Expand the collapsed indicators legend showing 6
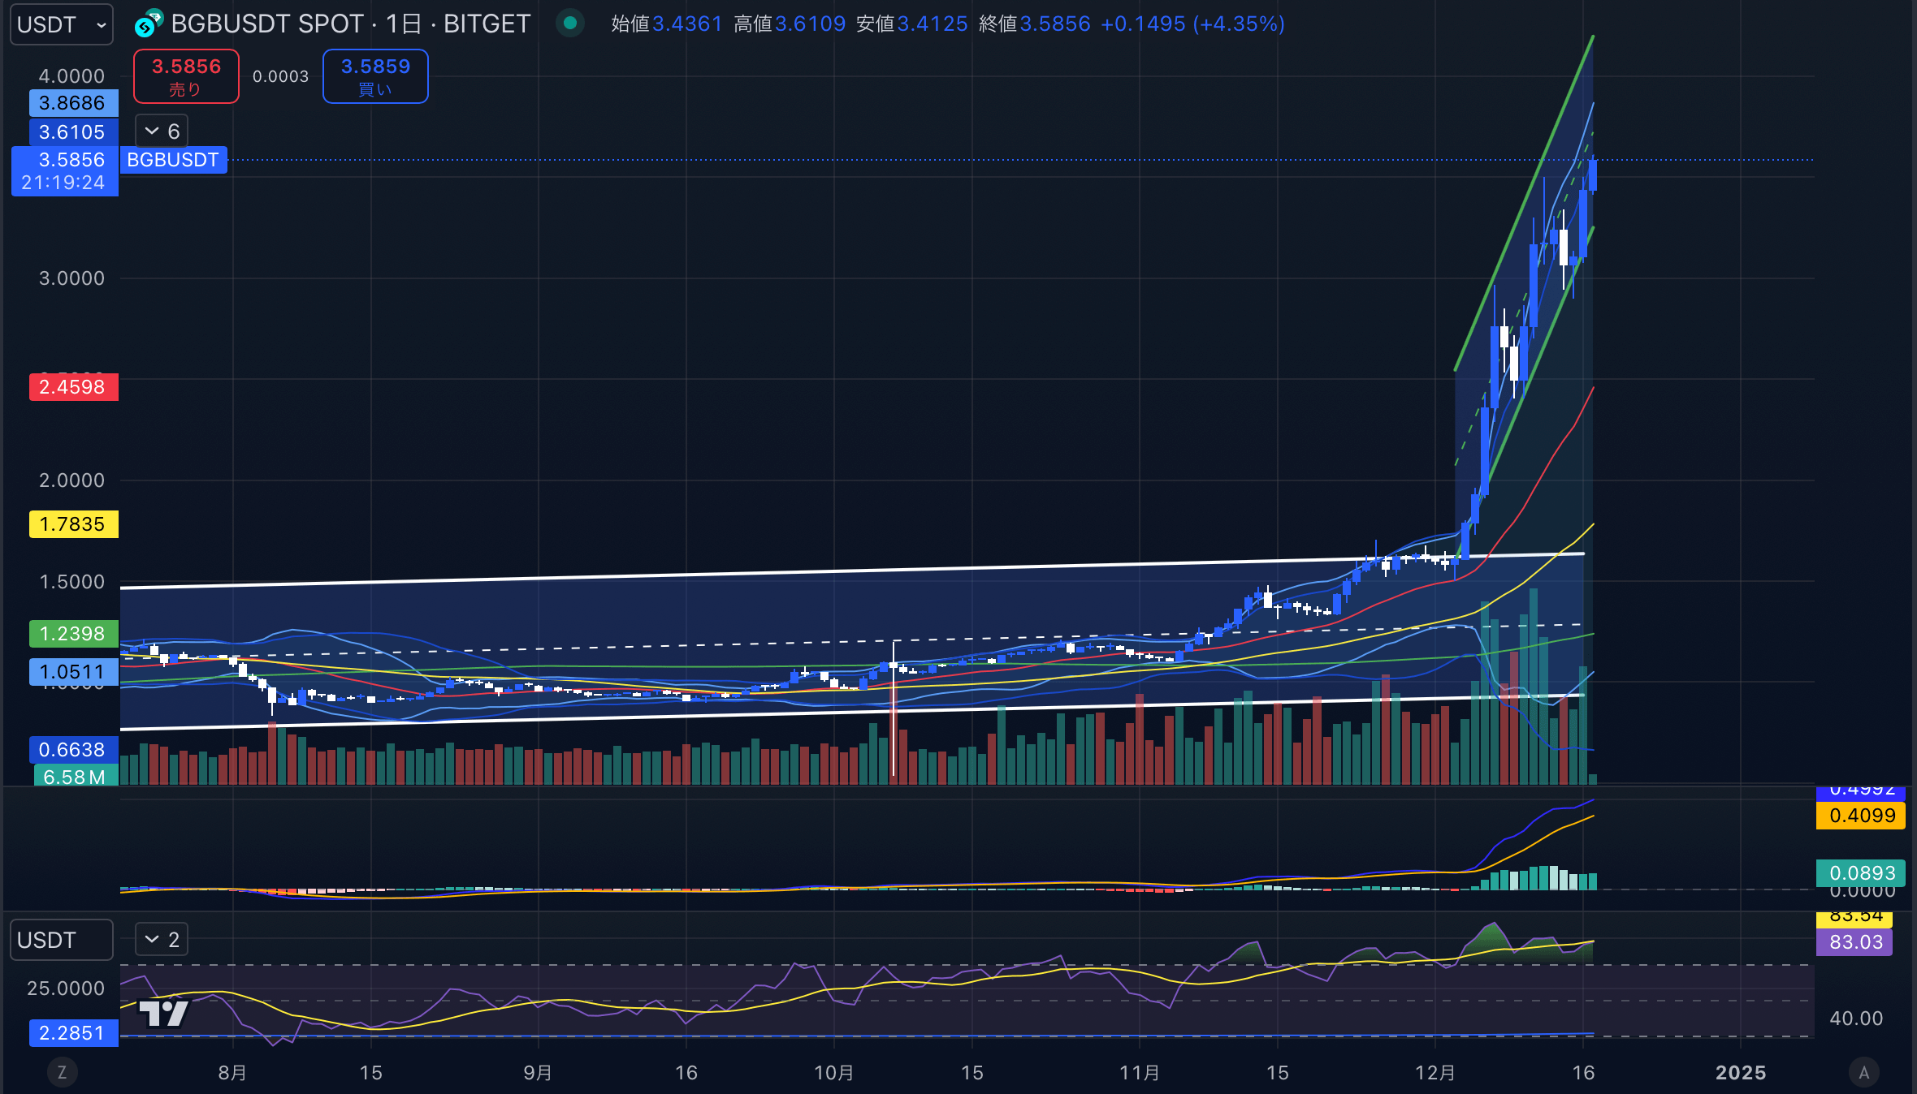The width and height of the screenshot is (1917, 1094). [162, 131]
